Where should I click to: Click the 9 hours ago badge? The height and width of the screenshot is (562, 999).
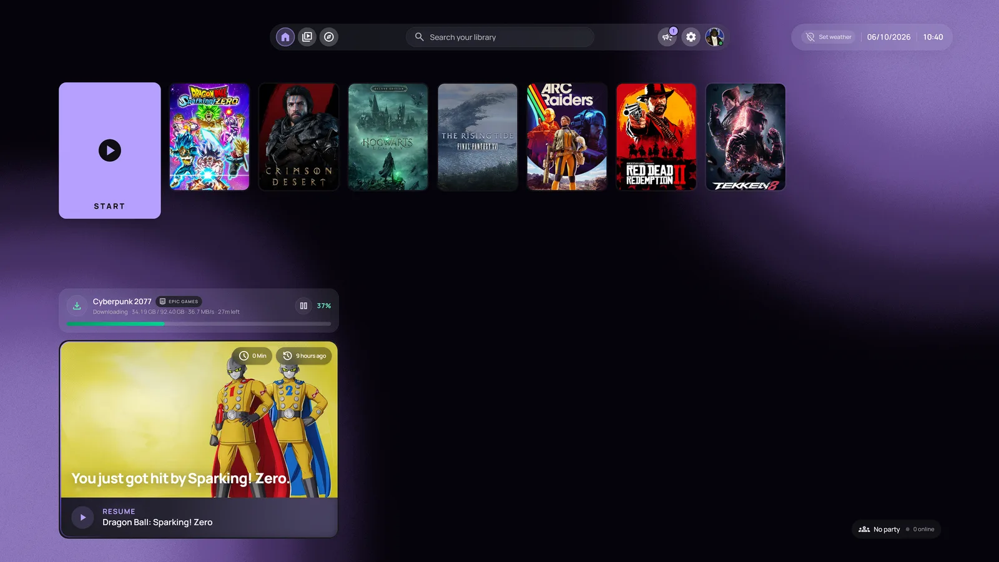tap(304, 355)
